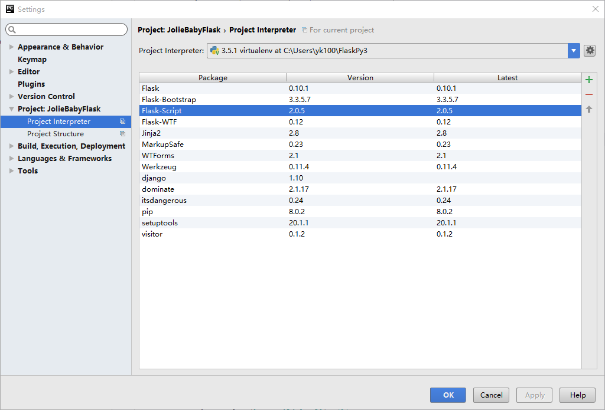Click the magnifier icon in search box
Viewport: 605px width, 410px height.
(x=12, y=29)
